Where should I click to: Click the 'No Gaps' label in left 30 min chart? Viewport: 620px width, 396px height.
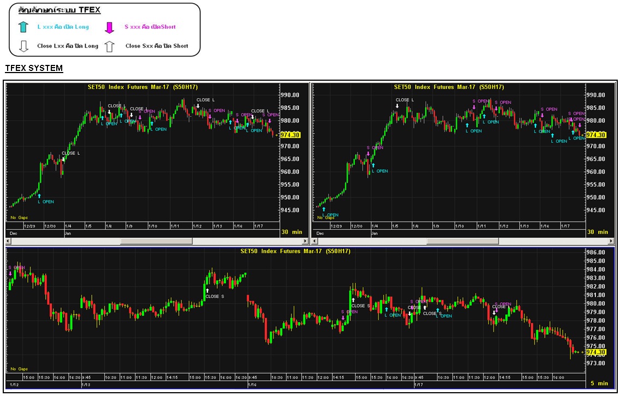pos(19,218)
